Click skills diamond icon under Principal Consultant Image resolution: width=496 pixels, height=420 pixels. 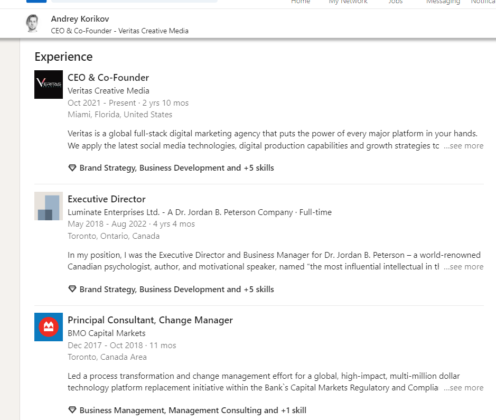coord(72,410)
